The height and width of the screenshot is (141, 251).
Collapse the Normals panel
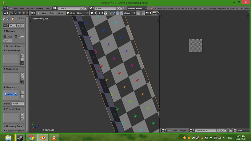click(x=5, y=31)
